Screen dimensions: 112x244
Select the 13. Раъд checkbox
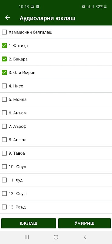coord(4,207)
